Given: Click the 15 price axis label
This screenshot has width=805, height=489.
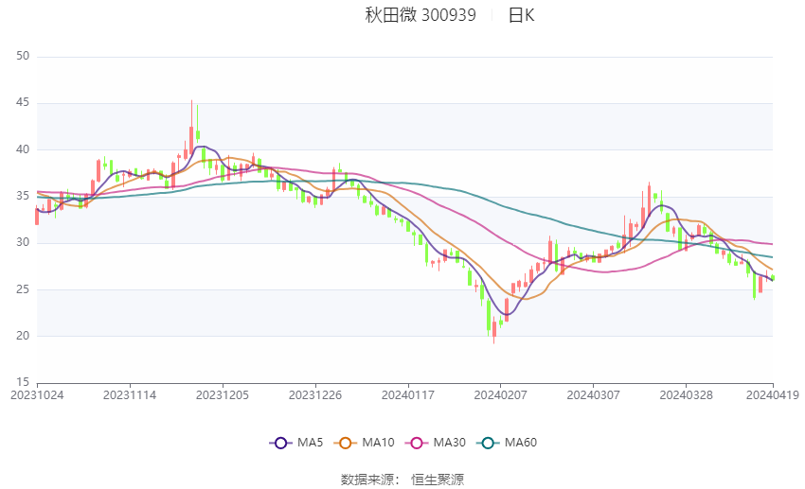Looking at the screenshot, I should click(x=24, y=382).
